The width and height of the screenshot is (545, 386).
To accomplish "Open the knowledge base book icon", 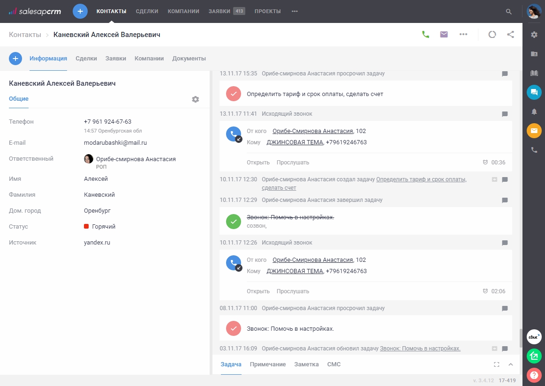I will [534, 73].
